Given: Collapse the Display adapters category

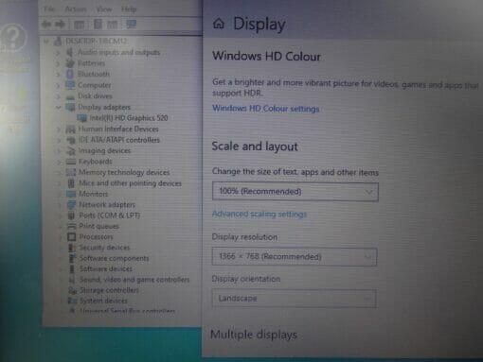Looking at the screenshot, I should 58,107.
